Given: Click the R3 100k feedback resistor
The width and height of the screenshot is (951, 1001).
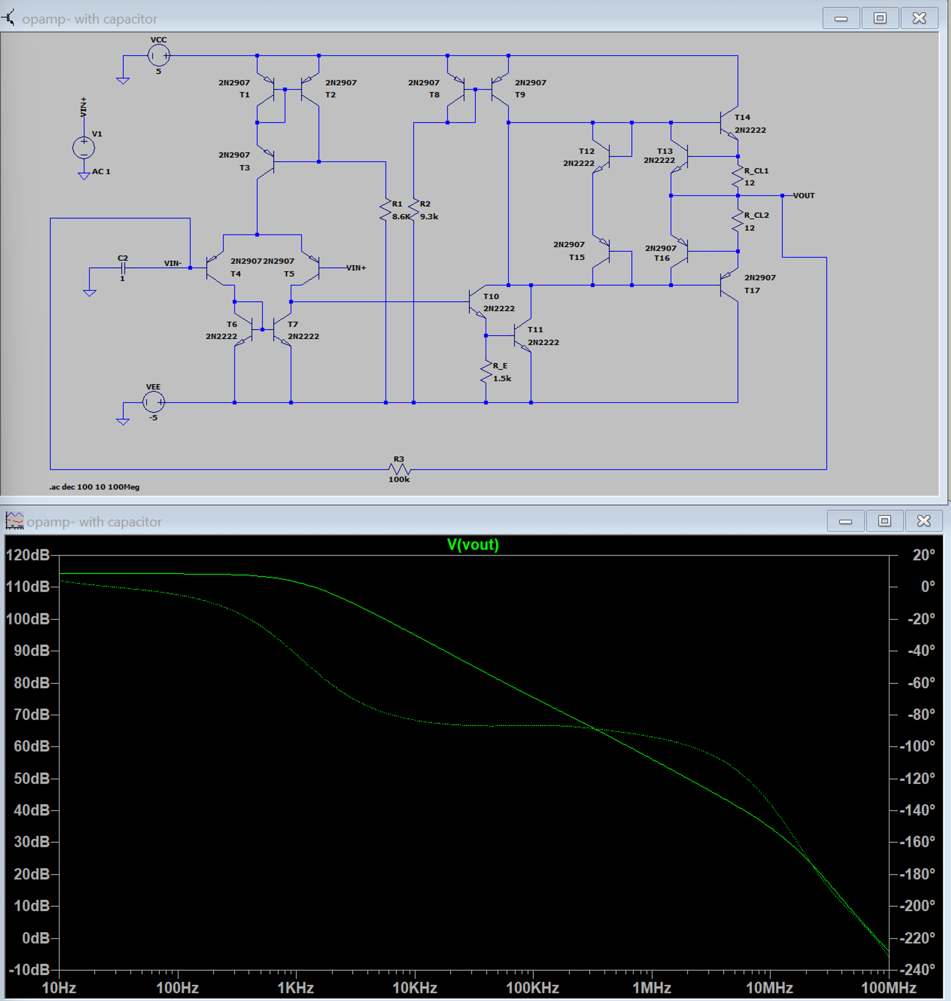Looking at the screenshot, I should [399, 469].
